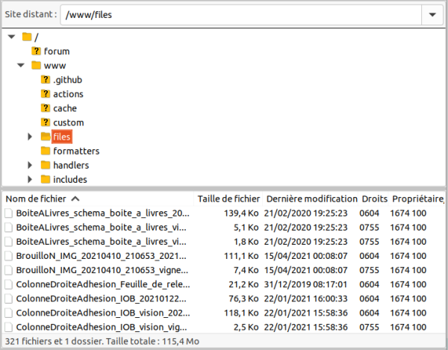
Task: Click the custom folder icon
Action: 46,122
